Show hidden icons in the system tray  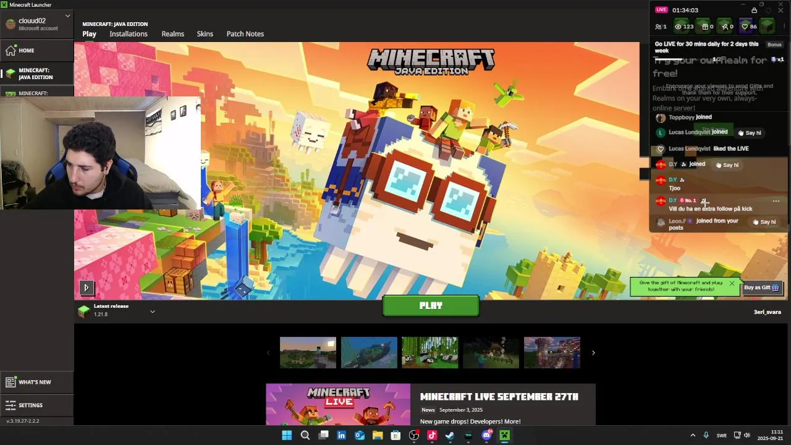693,436
